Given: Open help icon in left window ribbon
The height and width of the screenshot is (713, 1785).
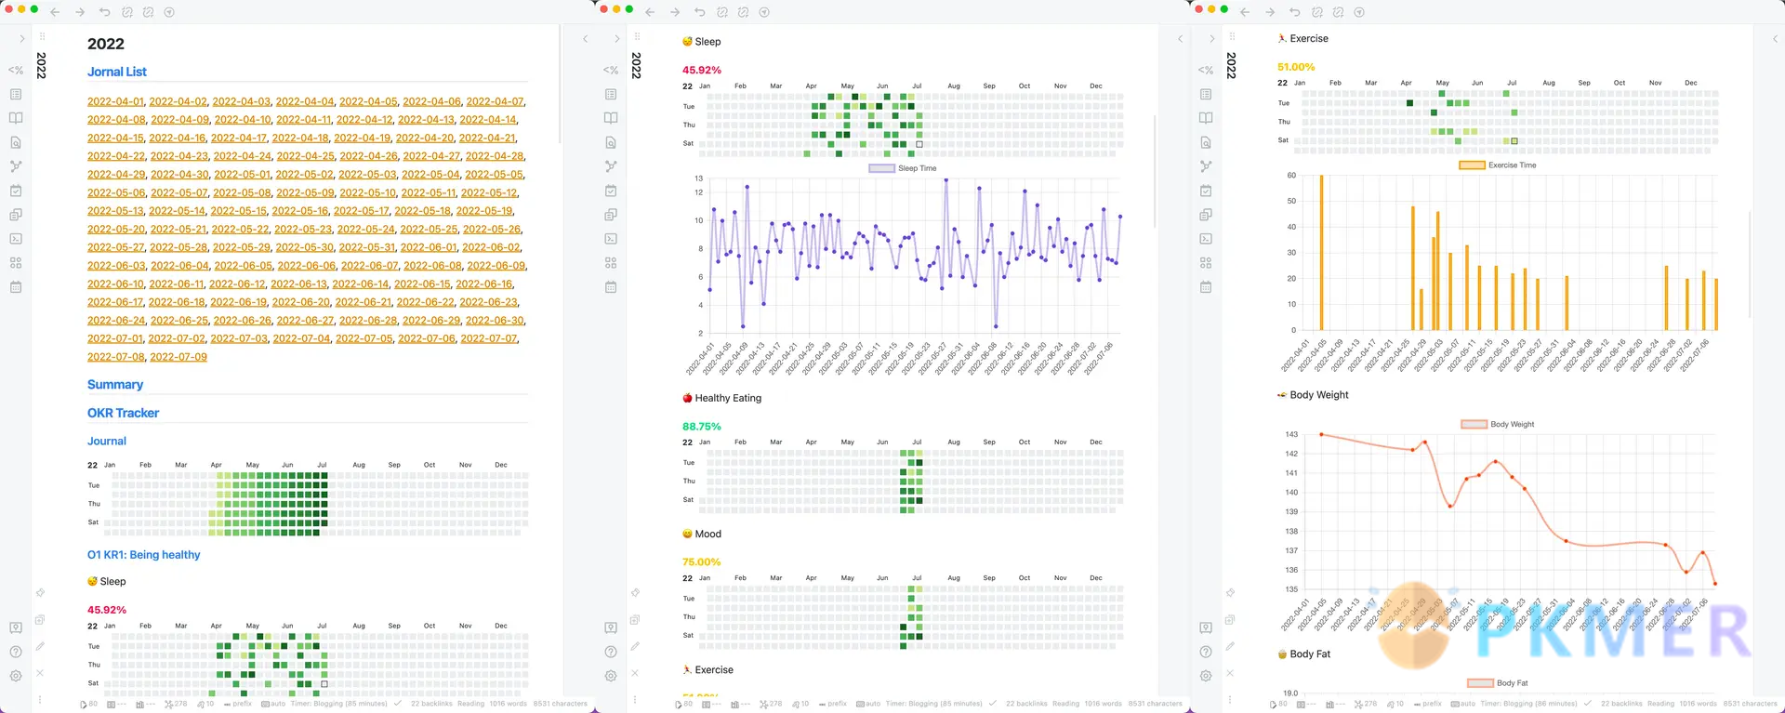Looking at the screenshot, I should pyautogui.click(x=16, y=652).
